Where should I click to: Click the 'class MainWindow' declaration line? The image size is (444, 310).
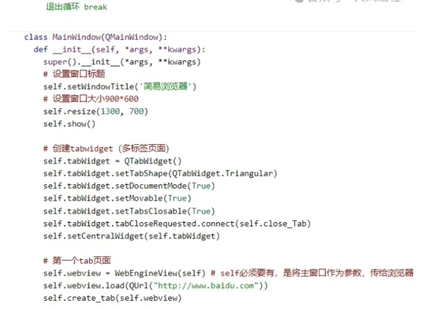pyautogui.click(x=93, y=37)
